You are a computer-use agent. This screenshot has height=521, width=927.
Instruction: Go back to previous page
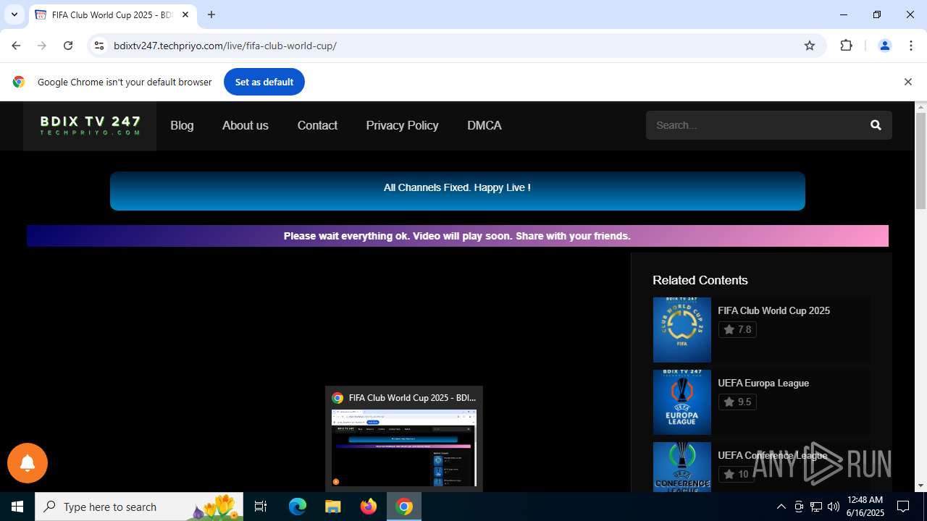click(x=16, y=46)
